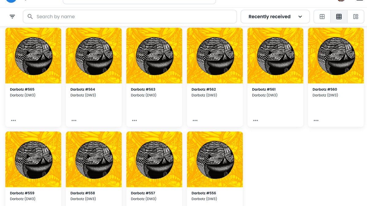Open the filter options icon
Screen dimensions: 367x206
tap(12, 16)
